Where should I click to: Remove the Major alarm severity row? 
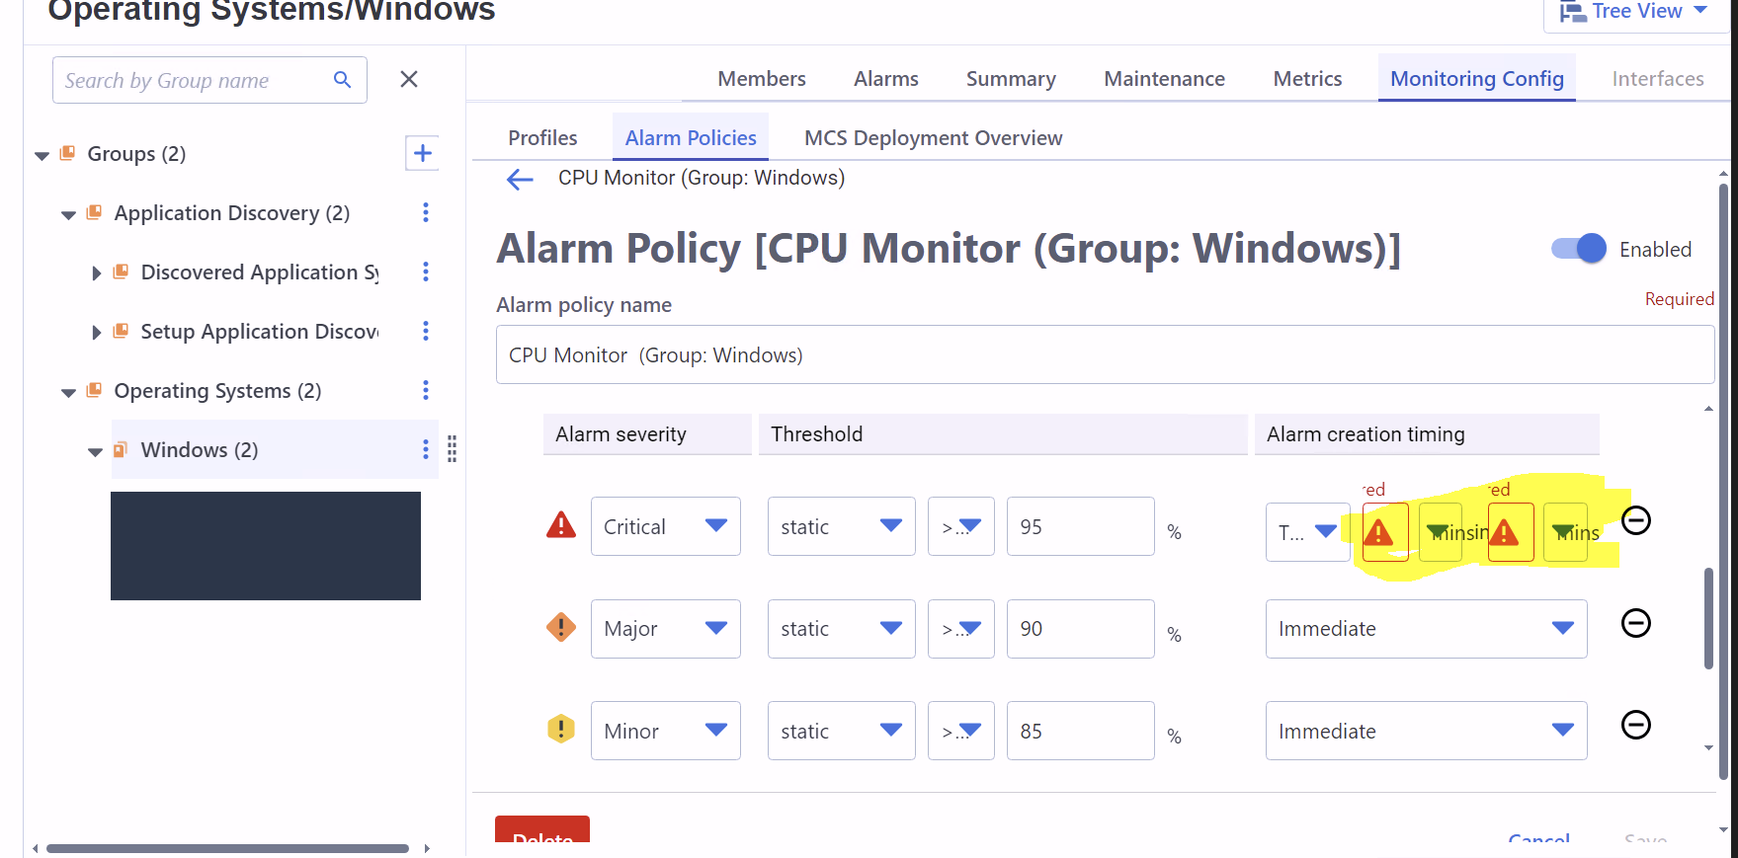click(1635, 623)
